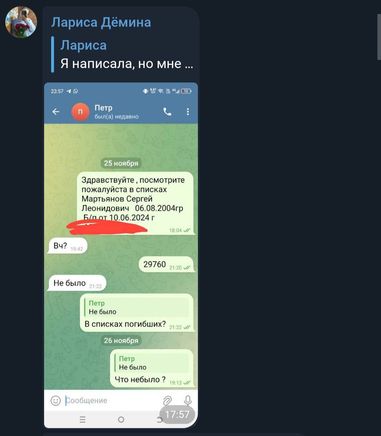Select the 25 ноября date label

click(121, 163)
